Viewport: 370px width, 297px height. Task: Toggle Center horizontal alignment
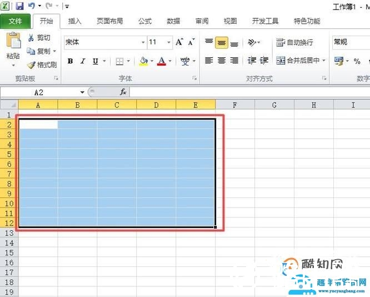(222, 61)
